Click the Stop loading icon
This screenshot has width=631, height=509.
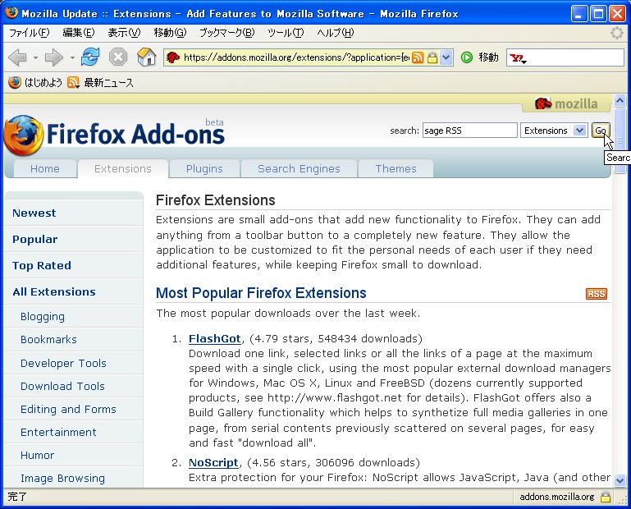coord(118,57)
